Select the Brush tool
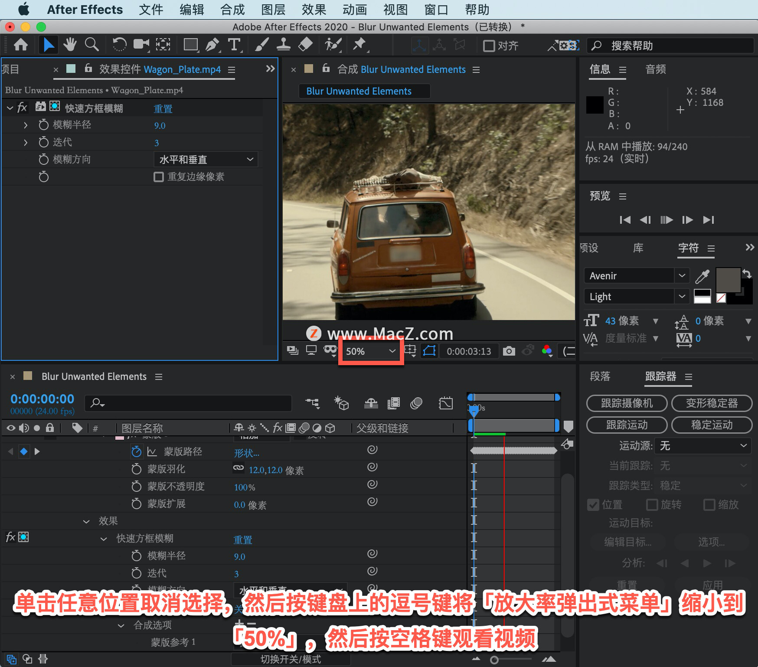This screenshot has width=758, height=667. tap(262, 45)
